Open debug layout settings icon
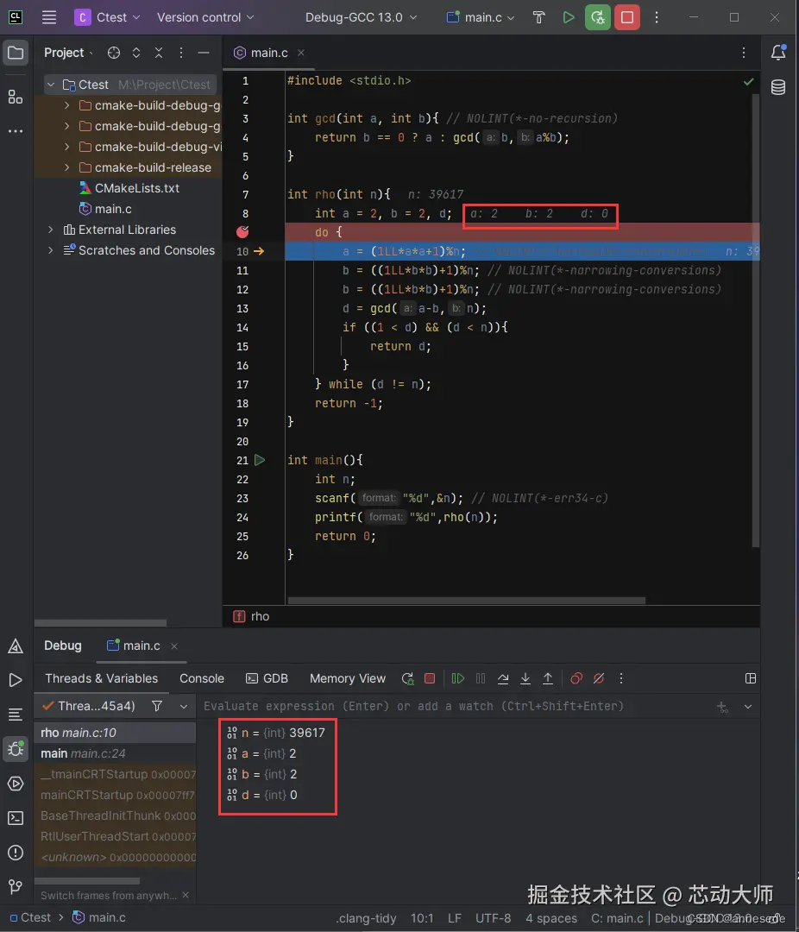The image size is (799, 932). tap(751, 678)
